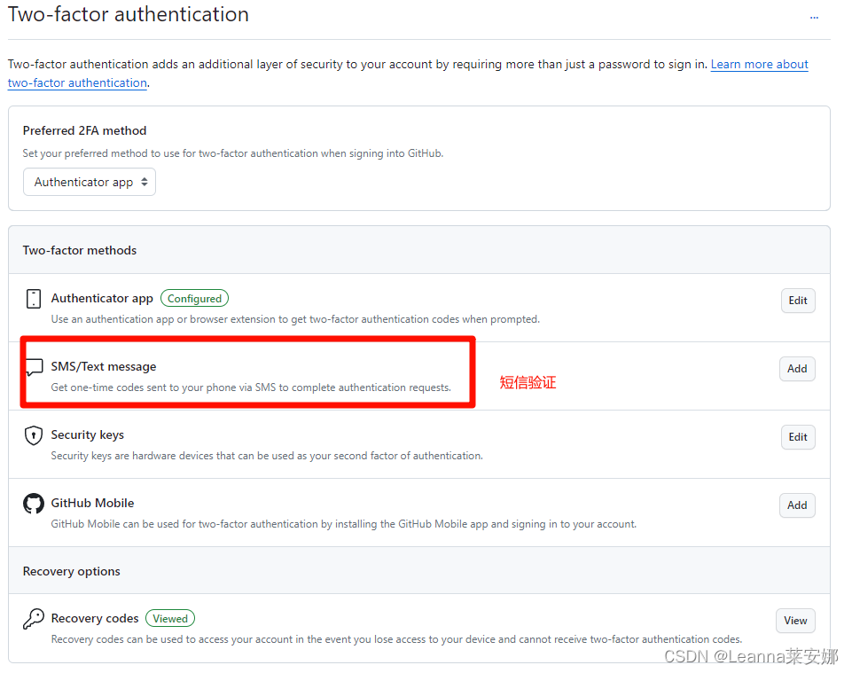Click the 'Recovery options' section header
The image size is (852, 673).
point(71,571)
